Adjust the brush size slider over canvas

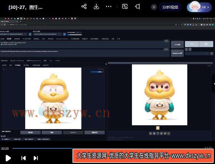[x=96, y=72]
